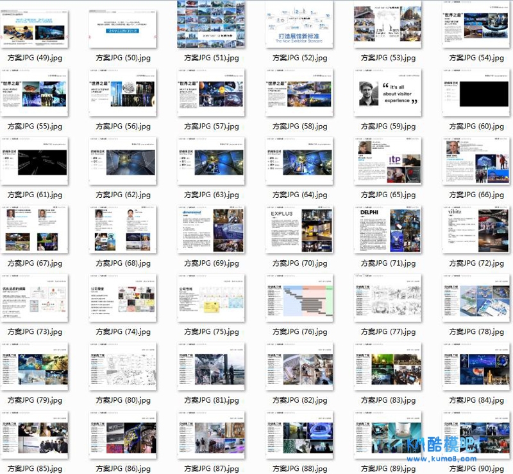This screenshot has height=474, width=513.
Task: Select thumbnail of 方案JPG (60).jpg
Action: point(476,93)
